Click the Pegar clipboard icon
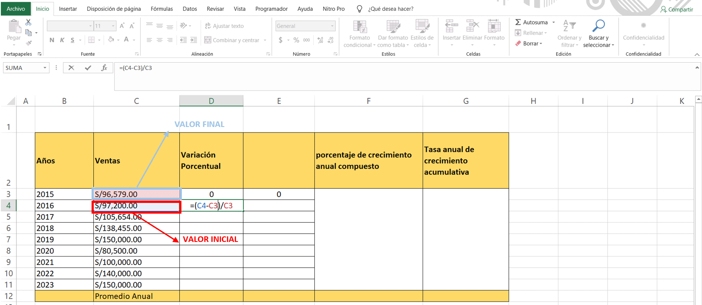702x305 pixels. coord(14,27)
